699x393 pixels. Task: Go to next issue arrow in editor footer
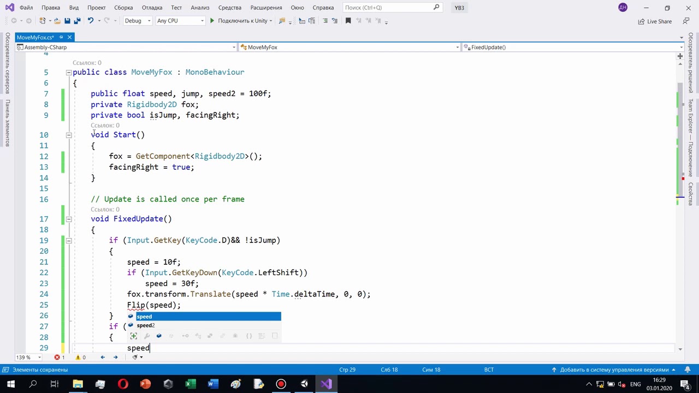point(115,357)
